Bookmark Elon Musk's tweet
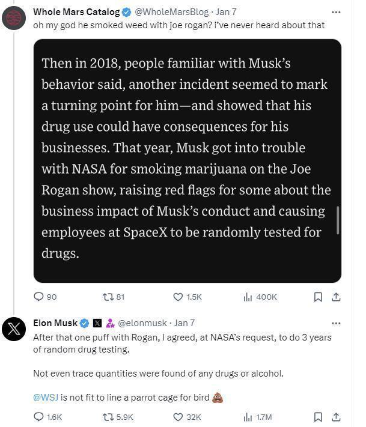366x427 pixels. point(319,417)
